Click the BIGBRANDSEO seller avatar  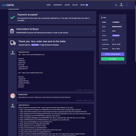(x=13, y=96)
